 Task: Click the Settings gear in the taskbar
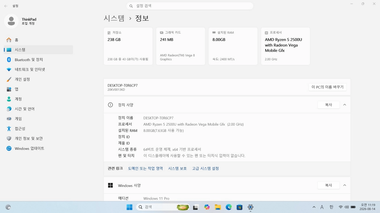pyautogui.click(x=250, y=207)
